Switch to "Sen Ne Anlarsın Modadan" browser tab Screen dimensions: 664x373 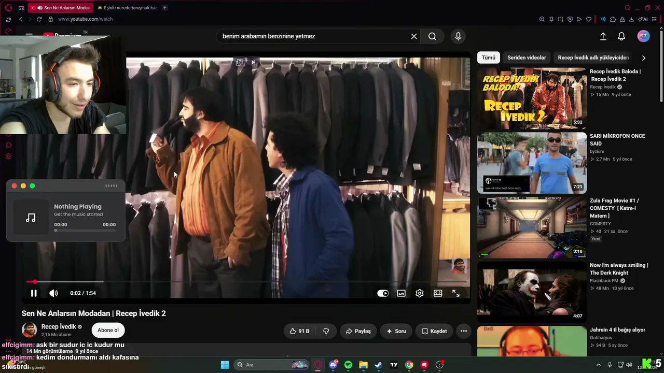point(60,8)
